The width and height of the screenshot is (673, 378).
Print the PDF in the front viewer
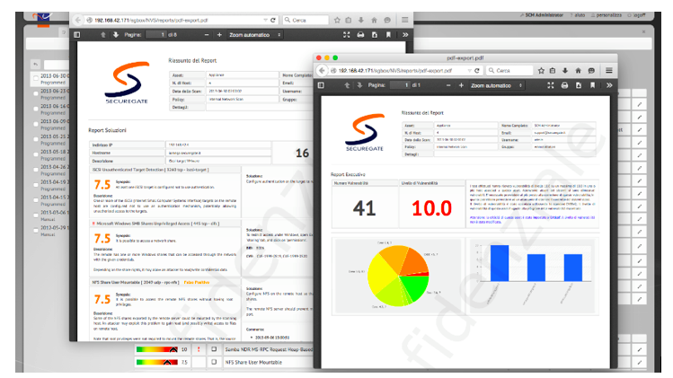[564, 85]
